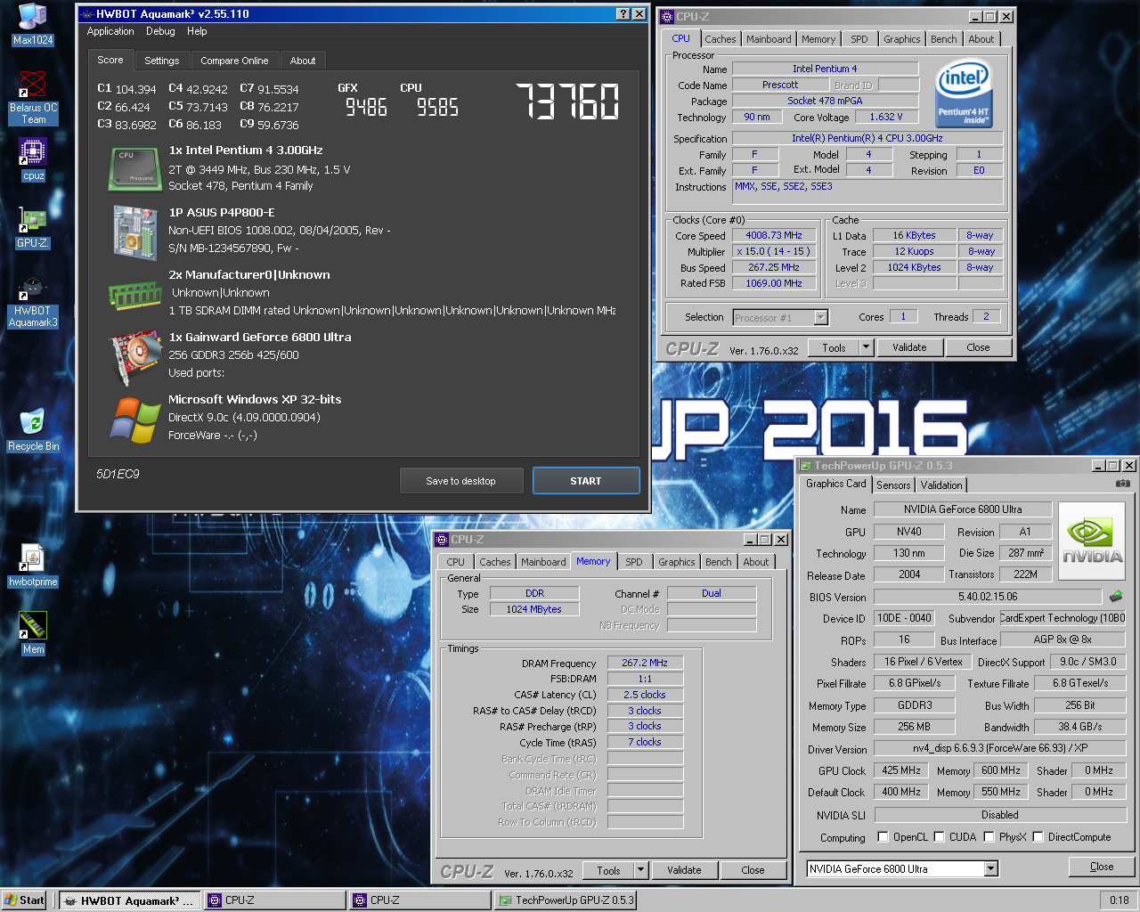
Task: Switch to Settings tab in Aquamark
Action: pos(162,61)
